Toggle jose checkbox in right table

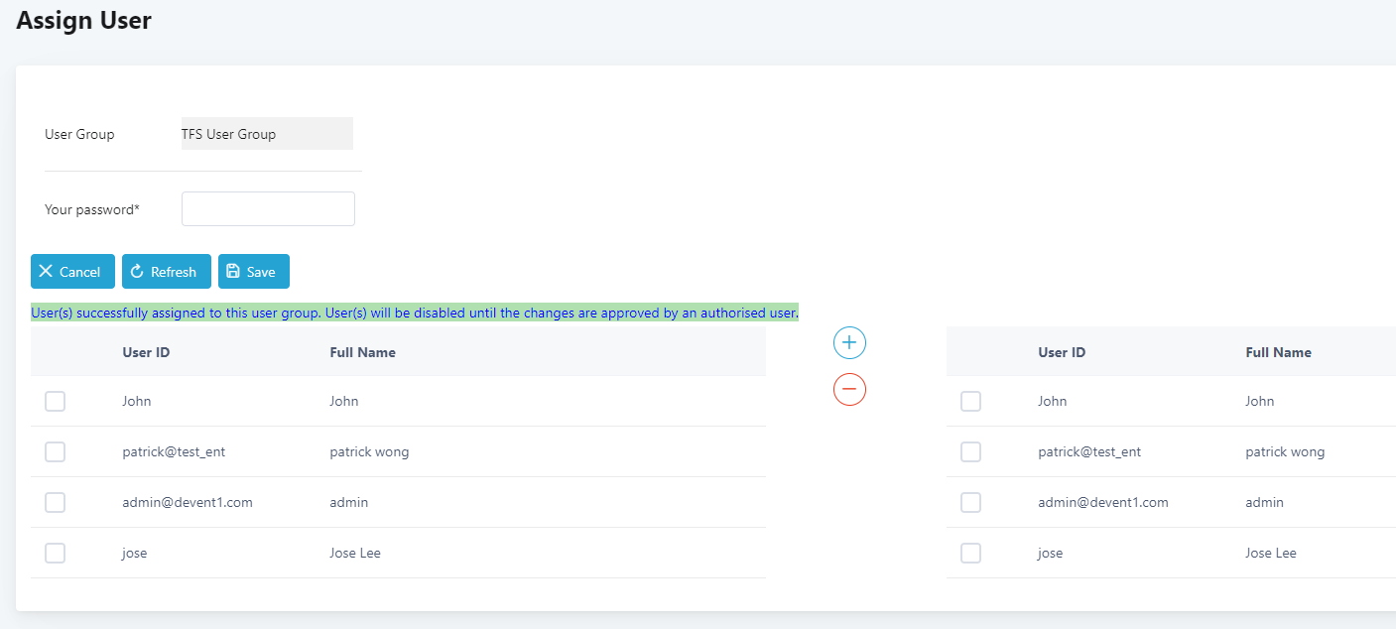(971, 553)
